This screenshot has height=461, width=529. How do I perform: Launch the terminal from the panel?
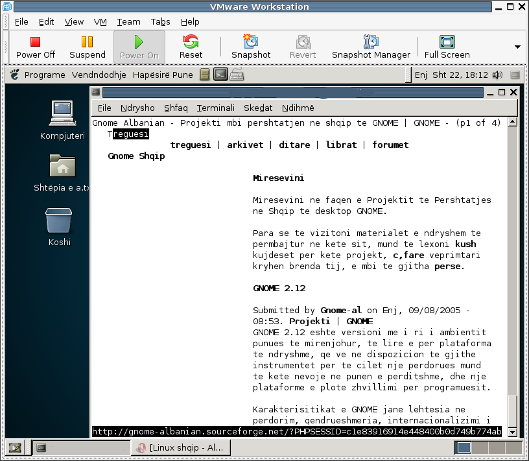click(220, 75)
